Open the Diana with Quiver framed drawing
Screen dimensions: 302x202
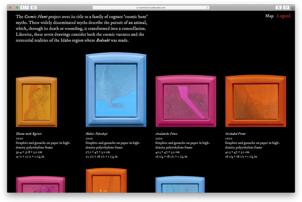coord(36,102)
